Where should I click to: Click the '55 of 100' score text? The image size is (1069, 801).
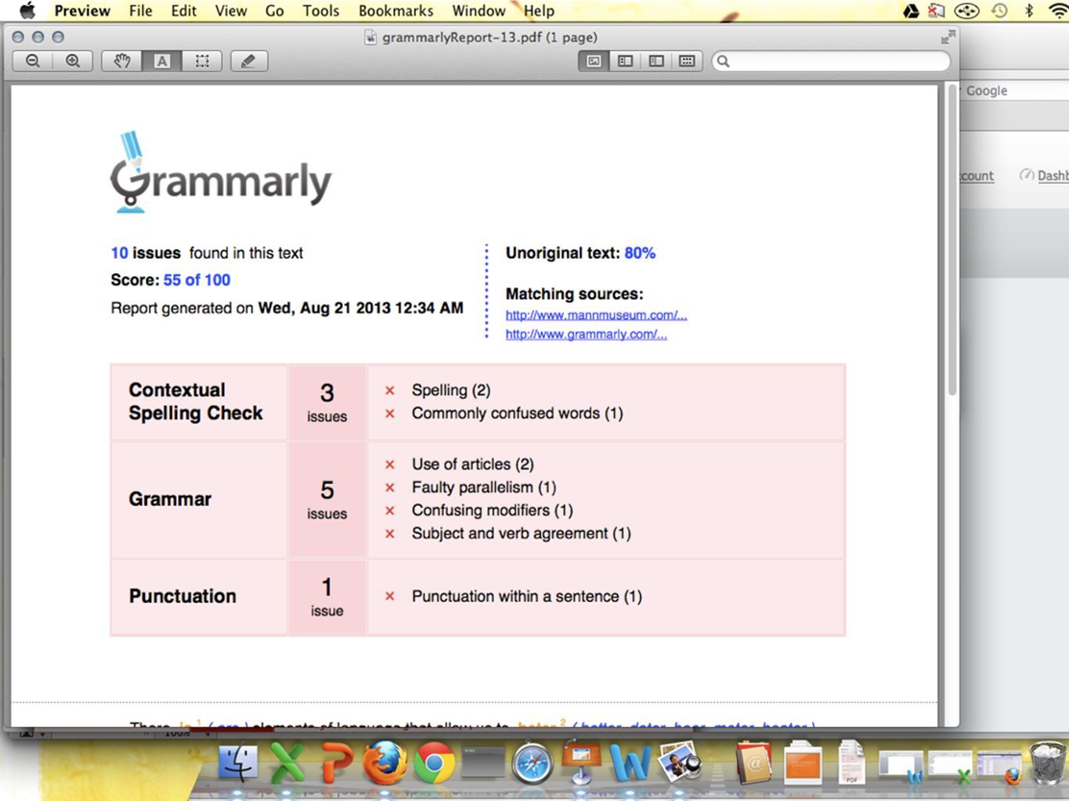click(197, 280)
